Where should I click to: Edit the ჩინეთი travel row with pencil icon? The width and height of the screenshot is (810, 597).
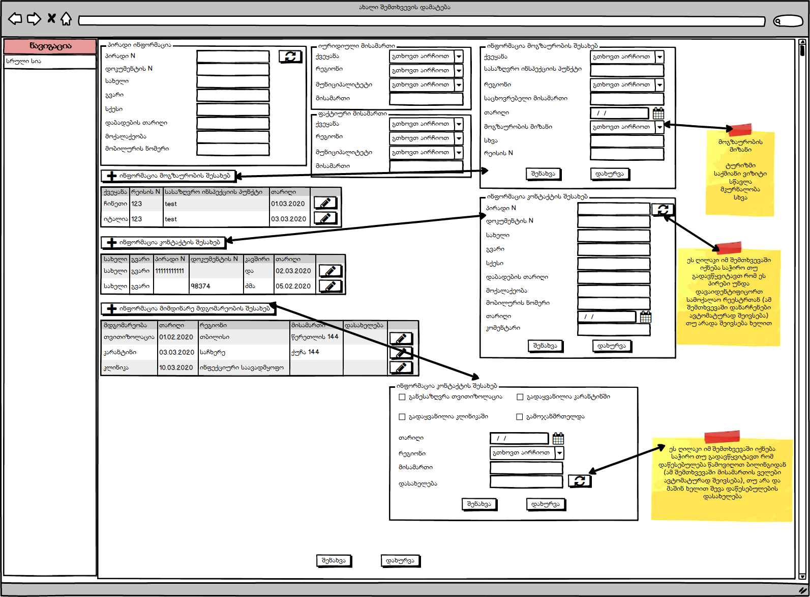pyautogui.click(x=325, y=203)
